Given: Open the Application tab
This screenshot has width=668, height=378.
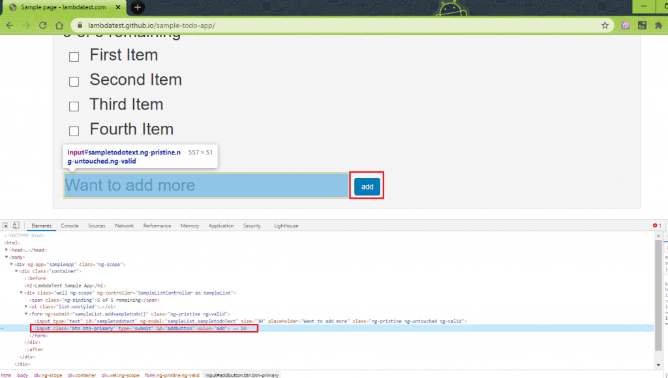Looking at the screenshot, I should pos(221,225).
